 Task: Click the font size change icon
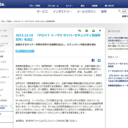pos(79,31)
